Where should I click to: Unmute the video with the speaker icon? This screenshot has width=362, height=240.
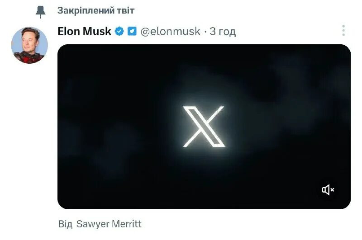click(x=328, y=190)
